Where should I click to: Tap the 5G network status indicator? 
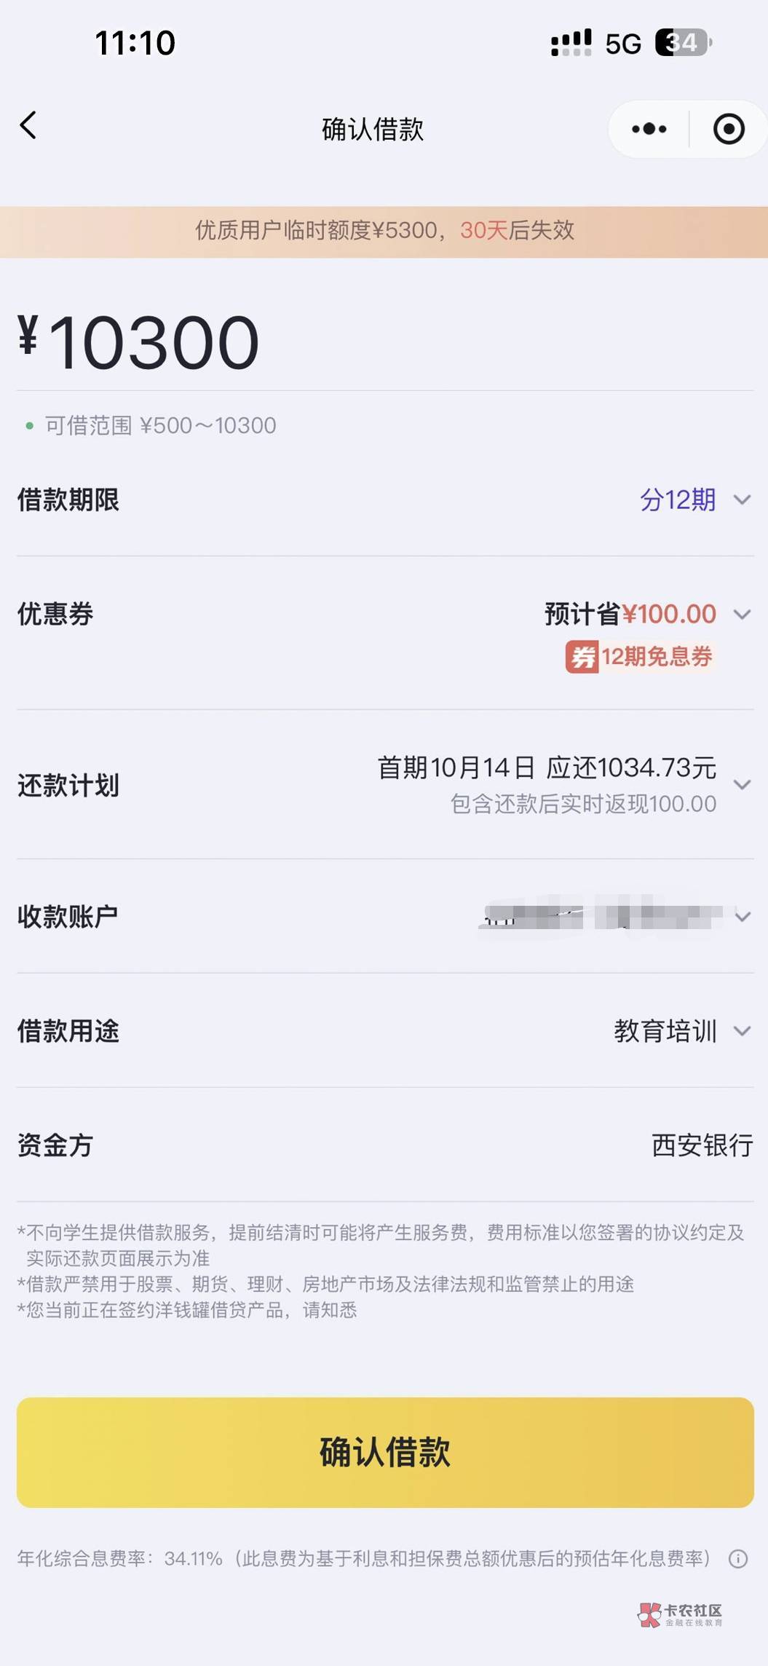pyautogui.click(x=623, y=44)
